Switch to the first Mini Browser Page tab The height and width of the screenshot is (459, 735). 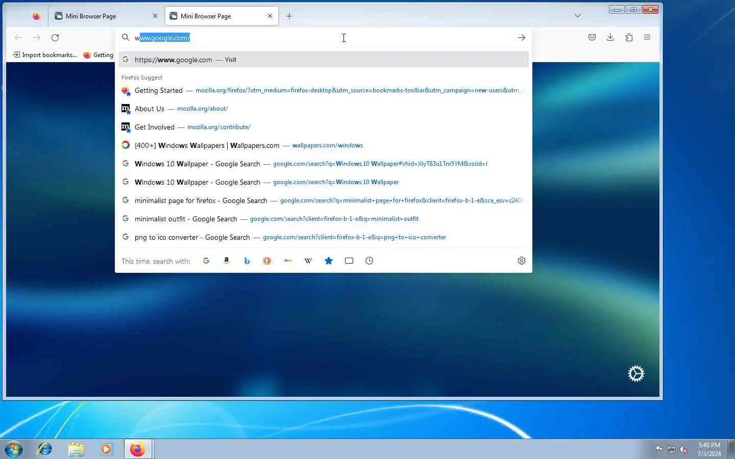(x=106, y=16)
